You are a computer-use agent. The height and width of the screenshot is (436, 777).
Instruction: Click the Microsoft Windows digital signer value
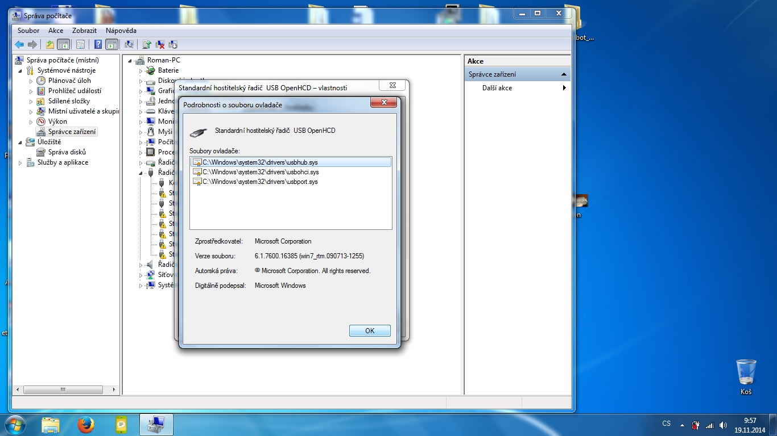tap(280, 286)
